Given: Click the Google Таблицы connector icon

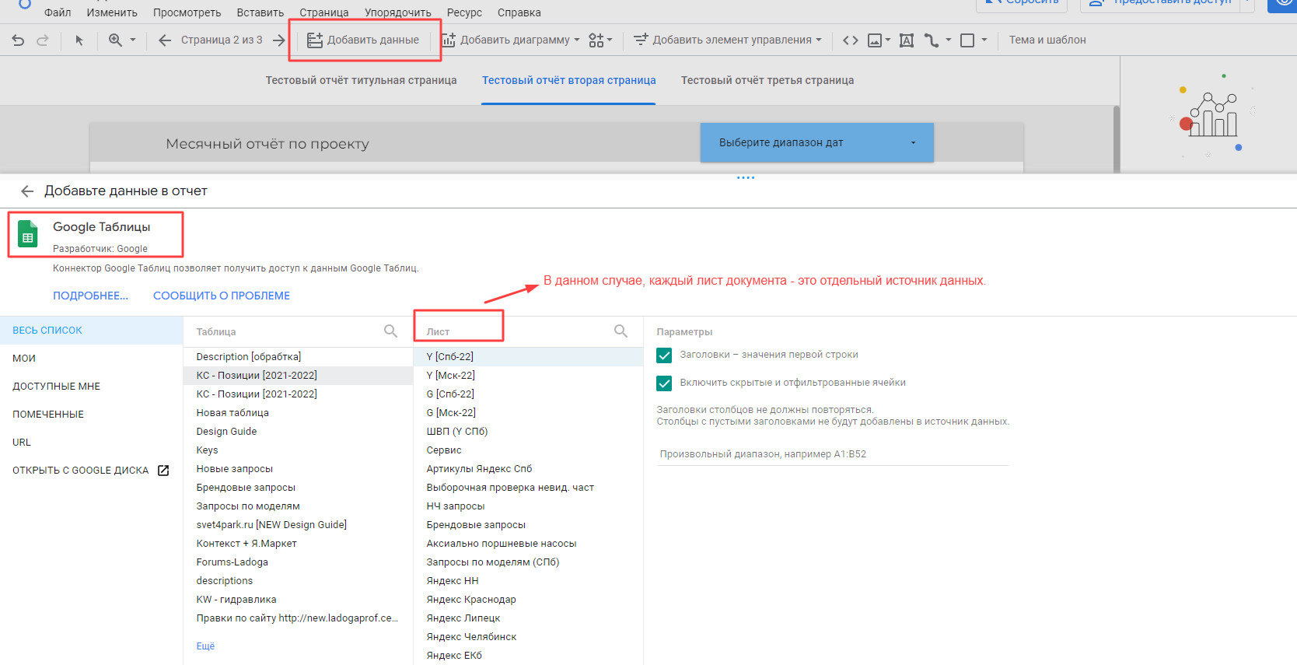Looking at the screenshot, I should pyautogui.click(x=28, y=235).
